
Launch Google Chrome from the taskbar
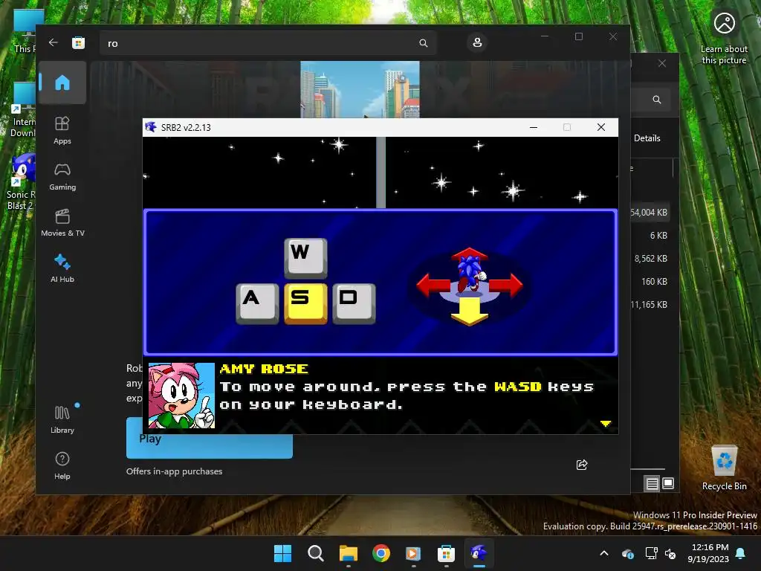(381, 553)
